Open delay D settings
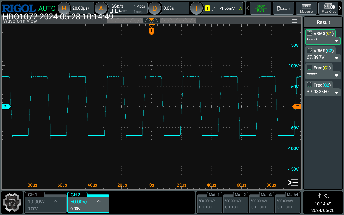Screen dimensions: 344x215 [154, 8]
